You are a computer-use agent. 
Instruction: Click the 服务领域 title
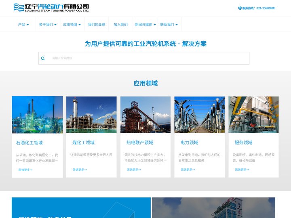[x=243, y=143]
